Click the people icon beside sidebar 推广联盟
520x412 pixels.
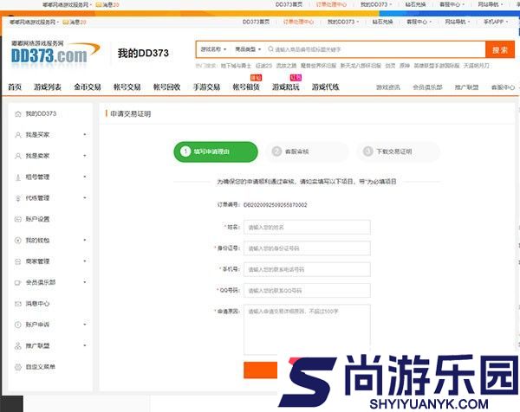point(18,345)
